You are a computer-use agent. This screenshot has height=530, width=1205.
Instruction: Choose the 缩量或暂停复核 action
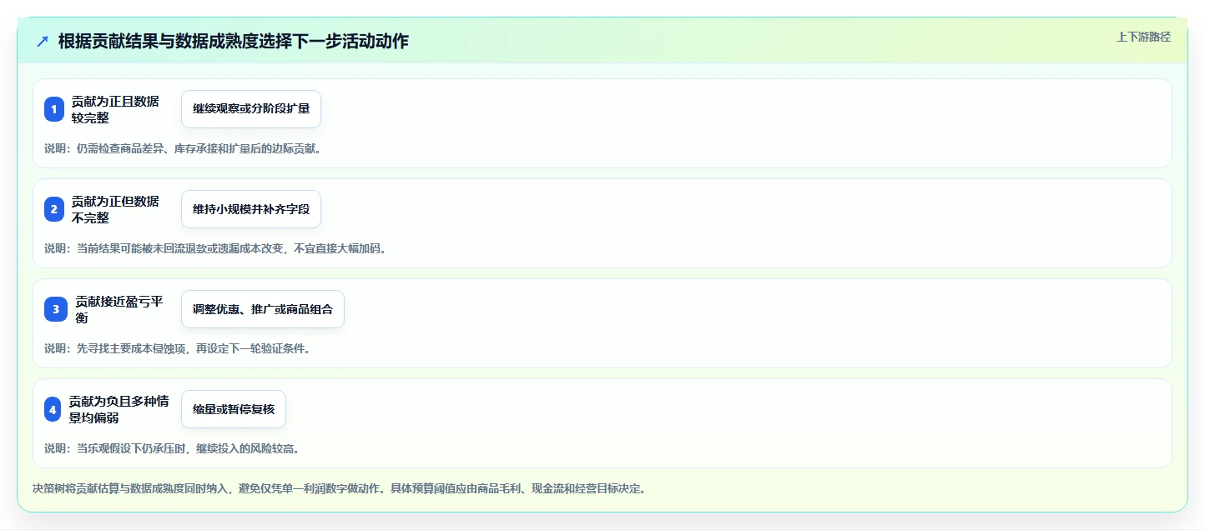[x=234, y=409]
